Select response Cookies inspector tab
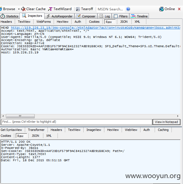The image size is (183, 184). click(x=6, y=136)
